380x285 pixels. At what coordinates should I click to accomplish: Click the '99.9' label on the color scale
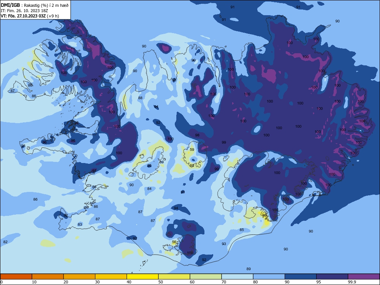[x=352, y=282]
